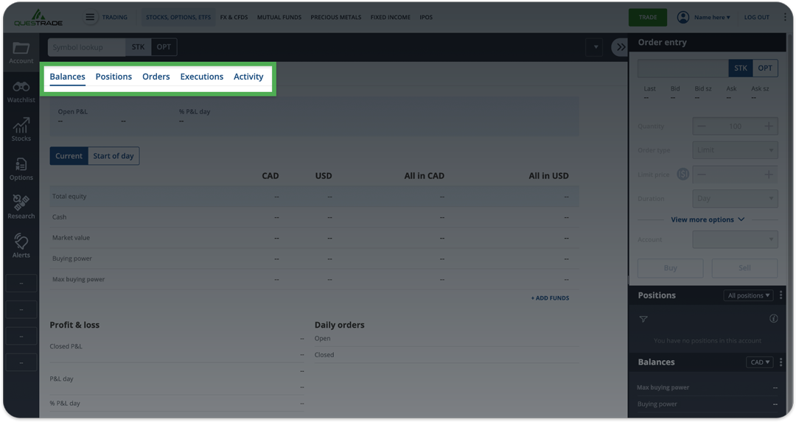Collapse the order entry panel with double chevron

pos(620,47)
